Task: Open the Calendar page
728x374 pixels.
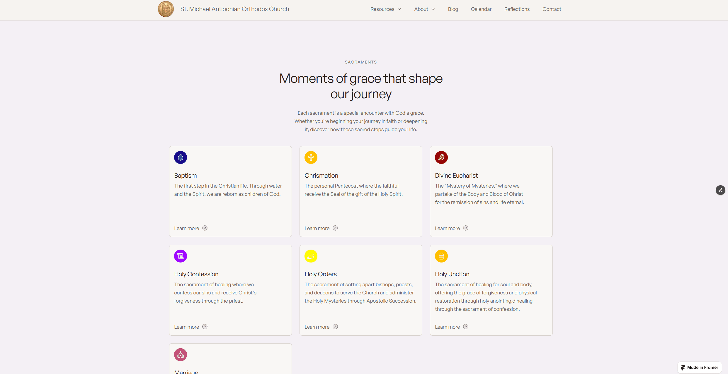Action: pos(481,9)
